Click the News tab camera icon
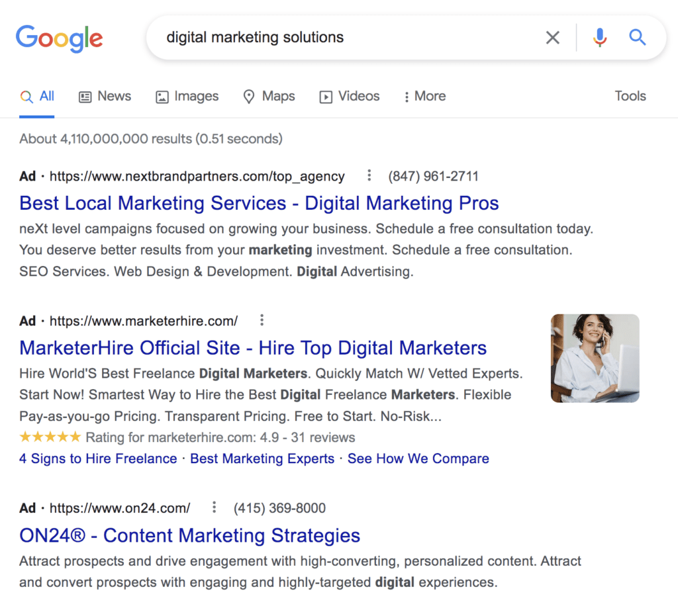The width and height of the screenshot is (678, 608). 84,97
